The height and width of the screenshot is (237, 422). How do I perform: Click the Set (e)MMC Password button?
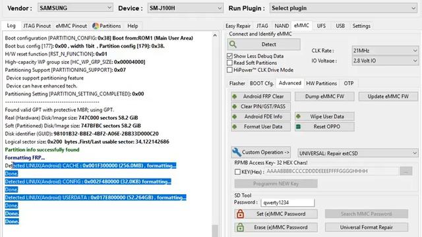[x=276, y=214]
